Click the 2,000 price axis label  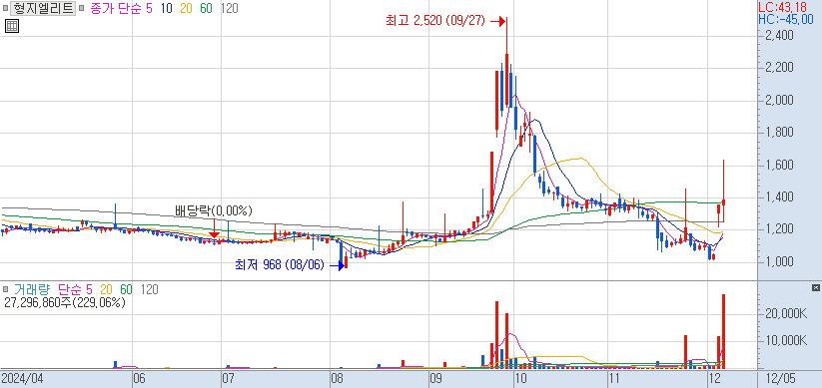(x=778, y=100)
